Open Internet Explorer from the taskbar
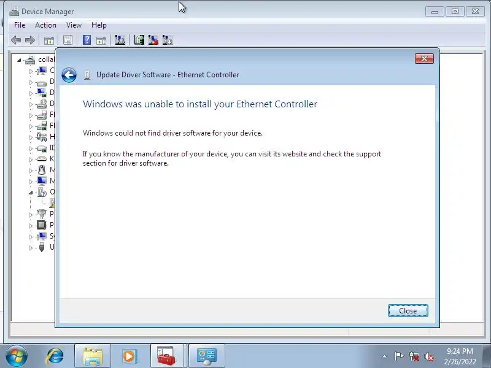 pyautogui.click(x=55, y=356)
